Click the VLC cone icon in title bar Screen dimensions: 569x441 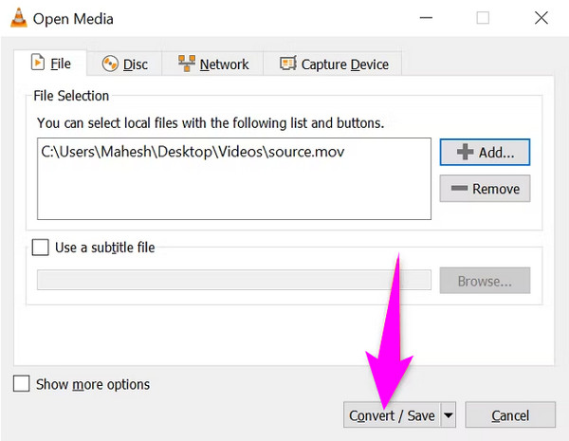point(19,18)
